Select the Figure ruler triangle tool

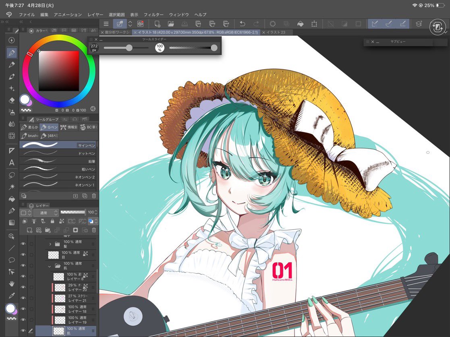coord(12,151)
